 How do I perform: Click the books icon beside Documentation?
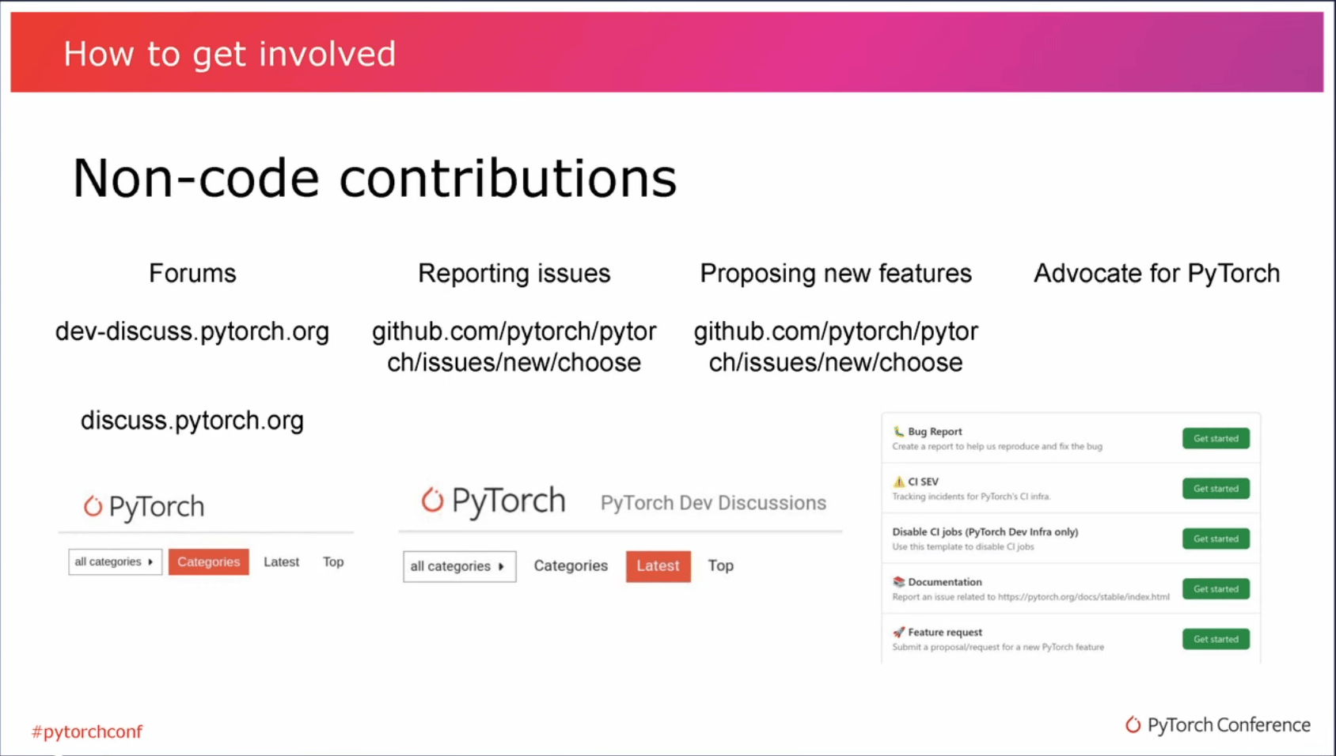898,582
